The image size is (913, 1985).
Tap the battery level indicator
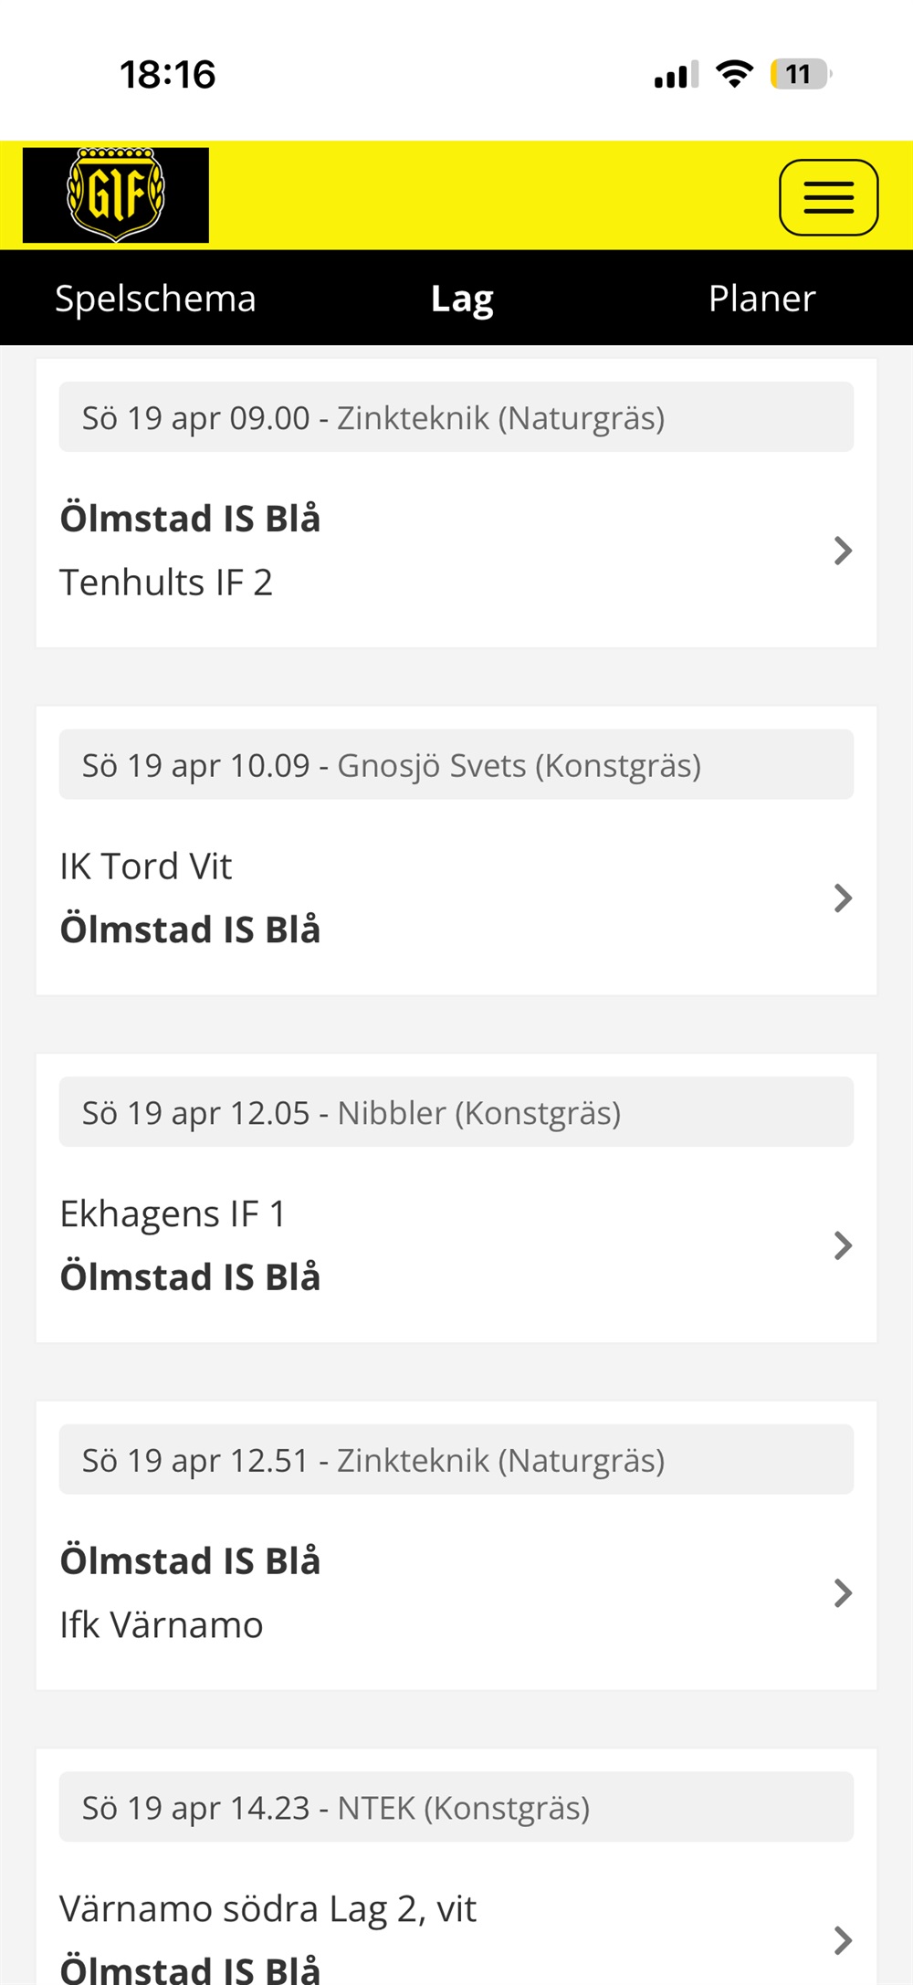click(x=800, y=74)
